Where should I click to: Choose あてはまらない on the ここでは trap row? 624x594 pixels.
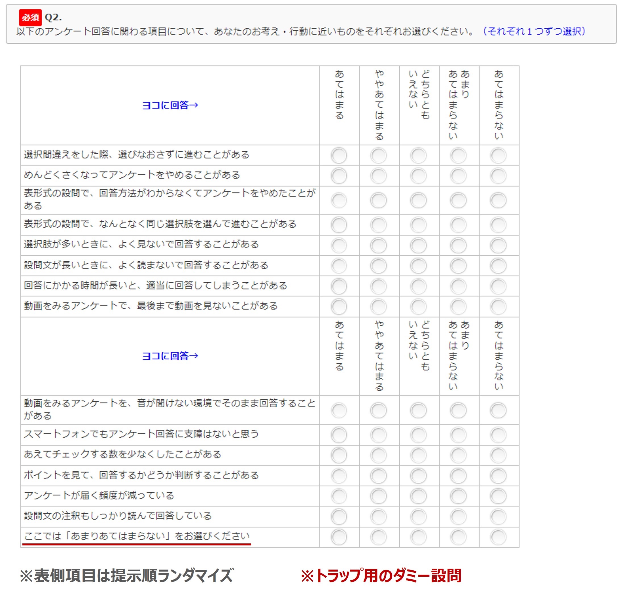[498, 537]
